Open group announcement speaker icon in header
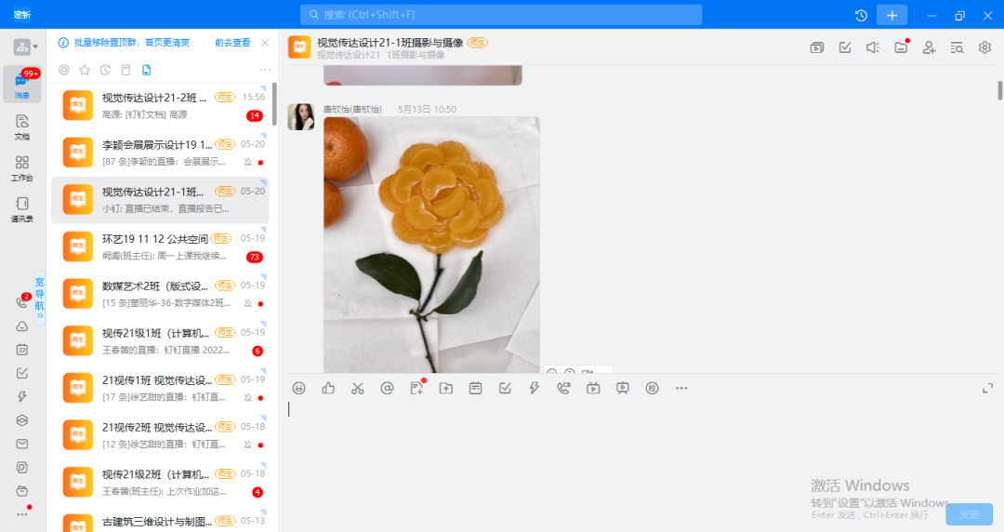Viewport: 1004px width, 532px height. 873,47
